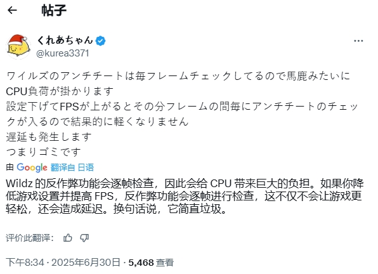Viewport: 378px width, 274px height.
Task: Click the 5,468 查看 view count
Action: coord(151,263)
